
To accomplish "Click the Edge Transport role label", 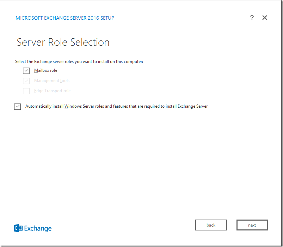I will tap(53, 91).
